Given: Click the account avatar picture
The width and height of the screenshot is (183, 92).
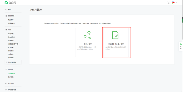Looking at the screenshot, I should coord(173,3).
